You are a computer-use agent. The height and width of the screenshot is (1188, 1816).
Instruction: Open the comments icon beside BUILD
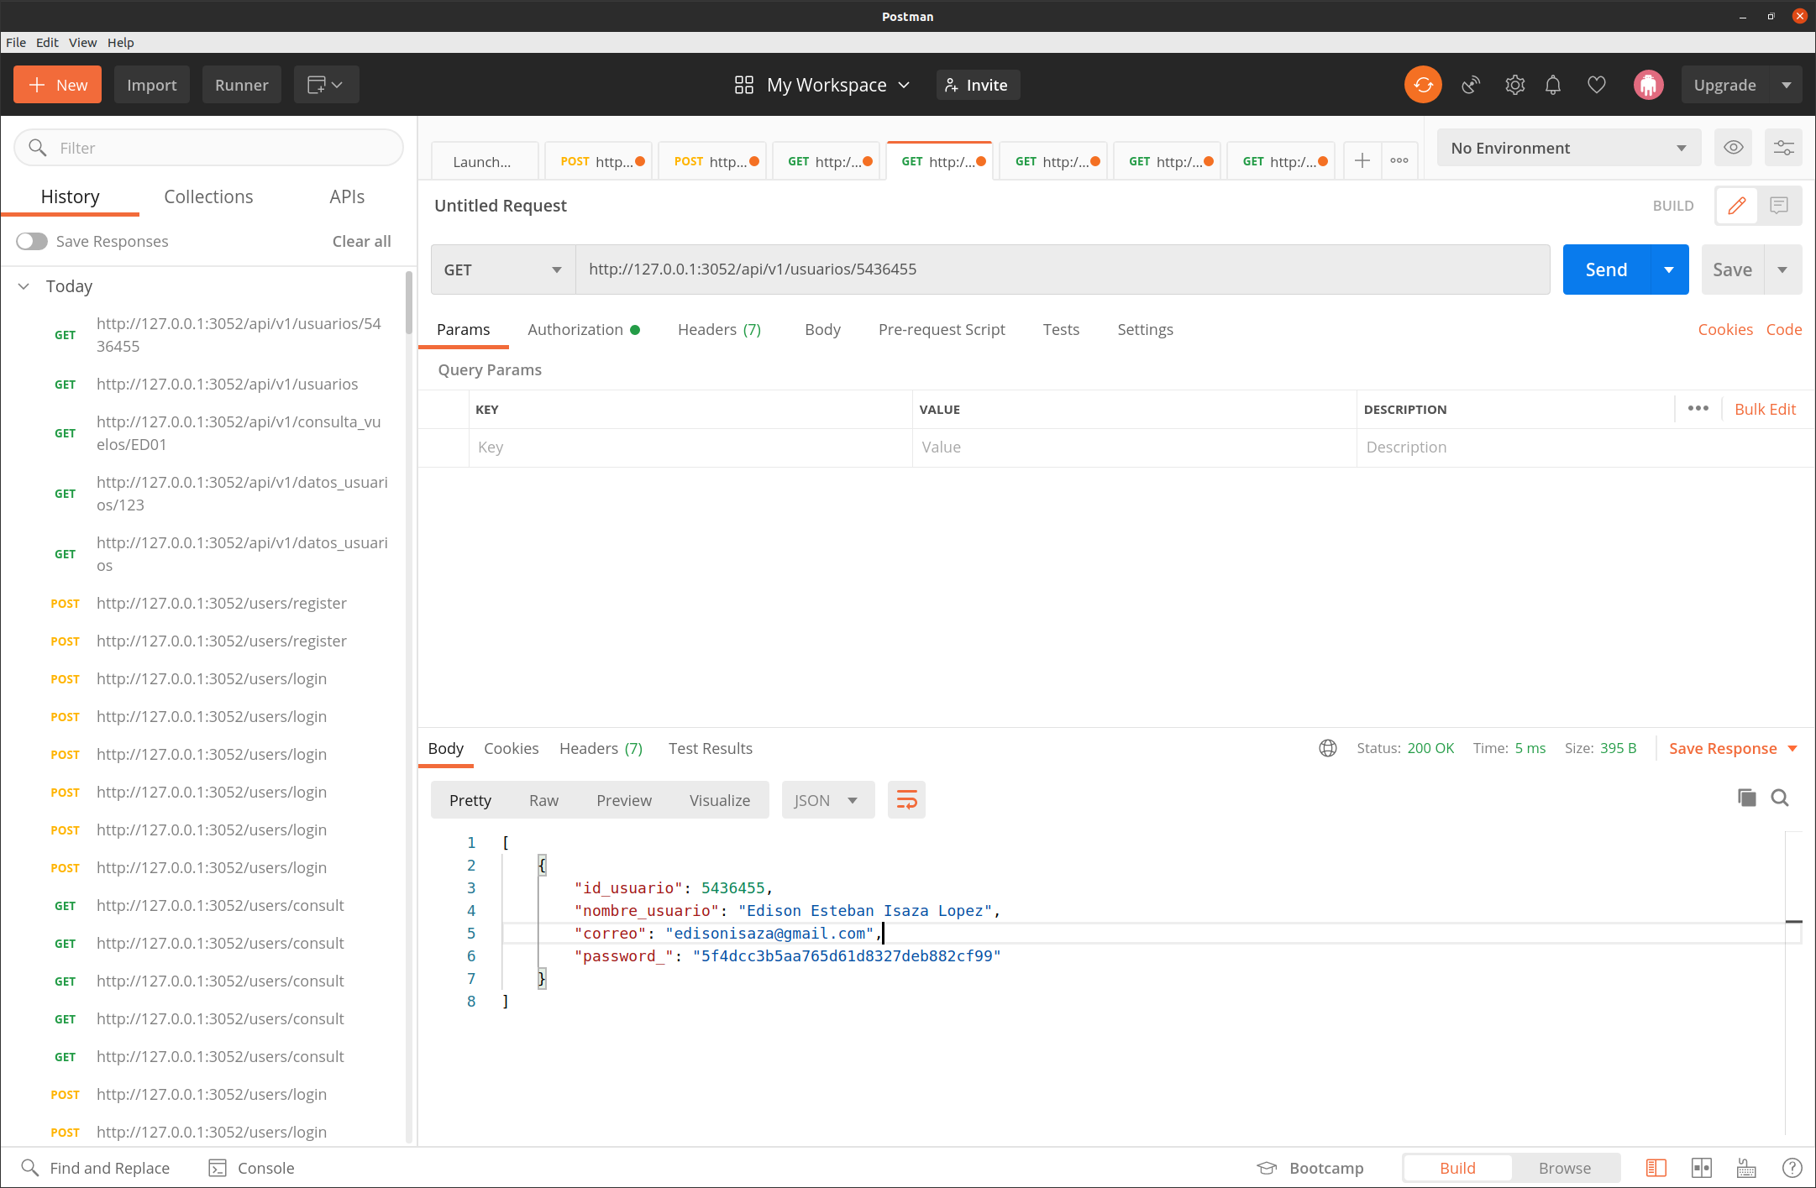point(1779,206)
